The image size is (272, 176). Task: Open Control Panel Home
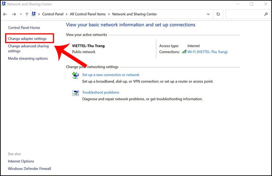(24, 28)
